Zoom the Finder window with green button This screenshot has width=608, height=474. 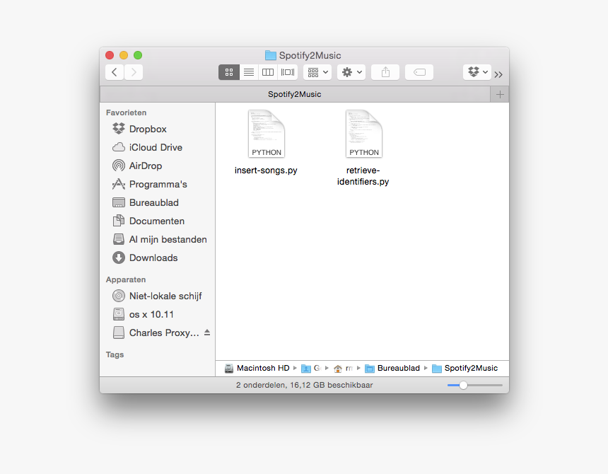click(x=138, y=55)
